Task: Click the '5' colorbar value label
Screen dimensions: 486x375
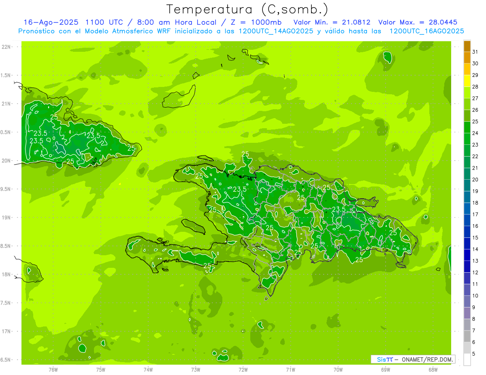Action: (474, 354)
